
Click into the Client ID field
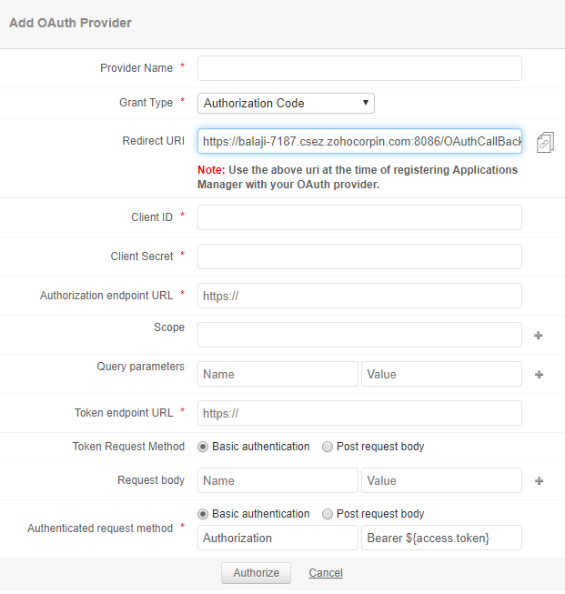coord(359,217)
